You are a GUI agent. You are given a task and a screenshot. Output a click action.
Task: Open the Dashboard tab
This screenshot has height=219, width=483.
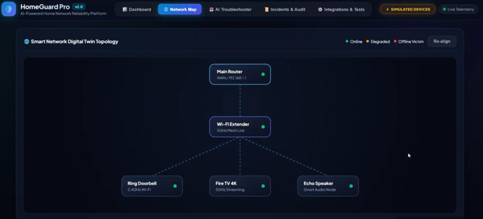(x=137, y=10)
